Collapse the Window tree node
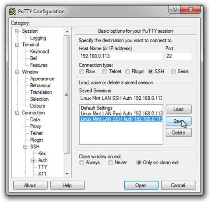210x202 pixels. [17, 72]
